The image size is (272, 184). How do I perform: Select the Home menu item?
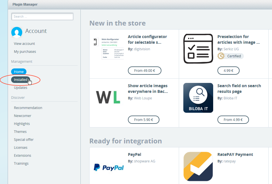[19, 72]
